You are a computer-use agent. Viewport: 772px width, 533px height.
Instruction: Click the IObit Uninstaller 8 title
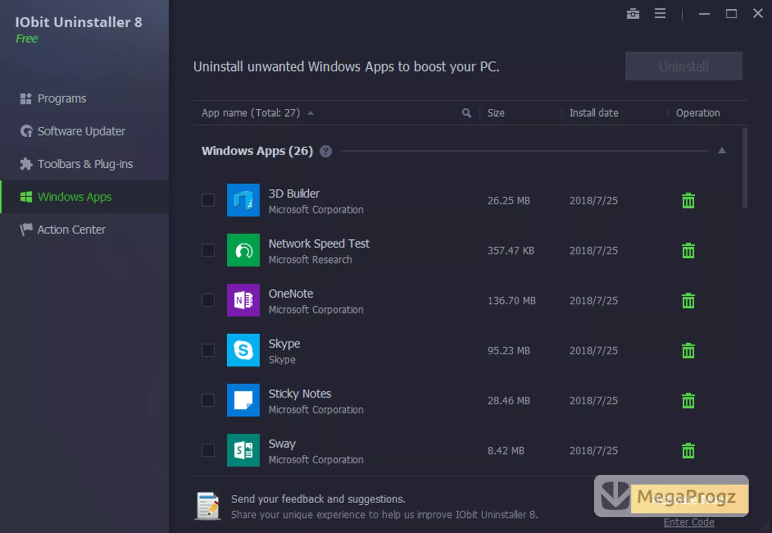tap(78, 22)
